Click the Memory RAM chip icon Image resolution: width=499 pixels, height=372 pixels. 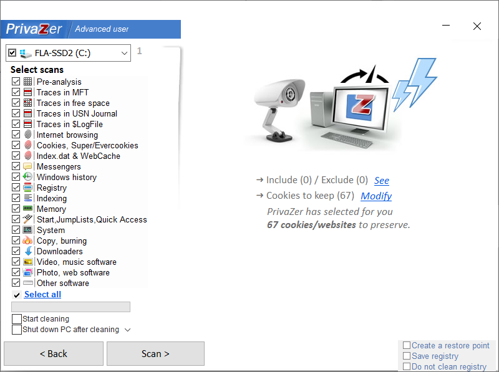[27, 209]
